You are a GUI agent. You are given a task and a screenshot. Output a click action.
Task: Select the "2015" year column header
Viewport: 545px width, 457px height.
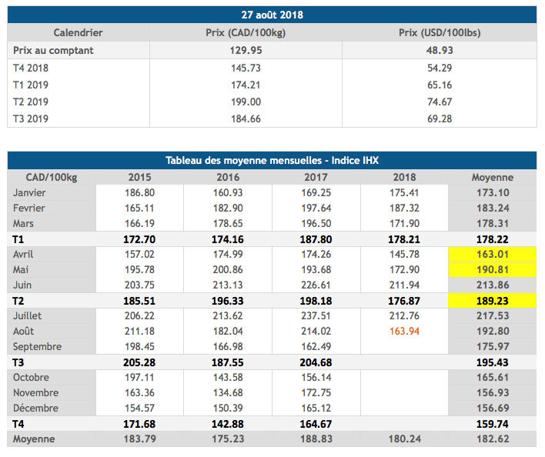(139, 177)
